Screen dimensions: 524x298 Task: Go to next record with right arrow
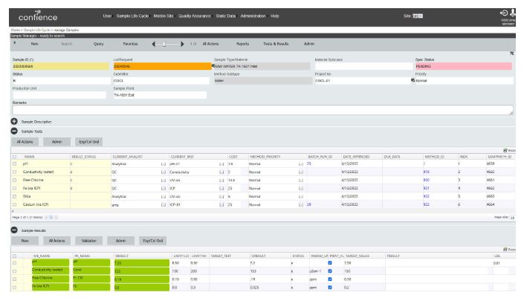pos(183,44)
